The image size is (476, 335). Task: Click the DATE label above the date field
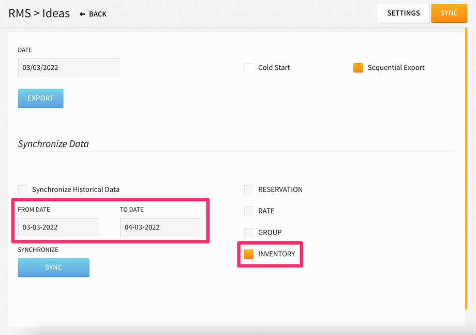(x=25, y=50)
